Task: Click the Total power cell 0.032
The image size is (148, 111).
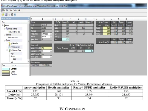Action: click(65, 39)
